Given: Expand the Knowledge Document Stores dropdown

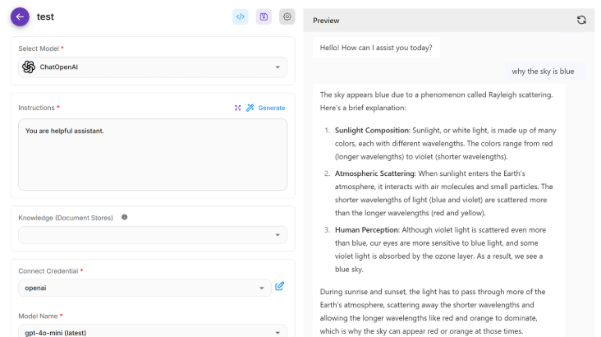Looking at the screenshot, I should pyautogui.click(x=152, y=235).
